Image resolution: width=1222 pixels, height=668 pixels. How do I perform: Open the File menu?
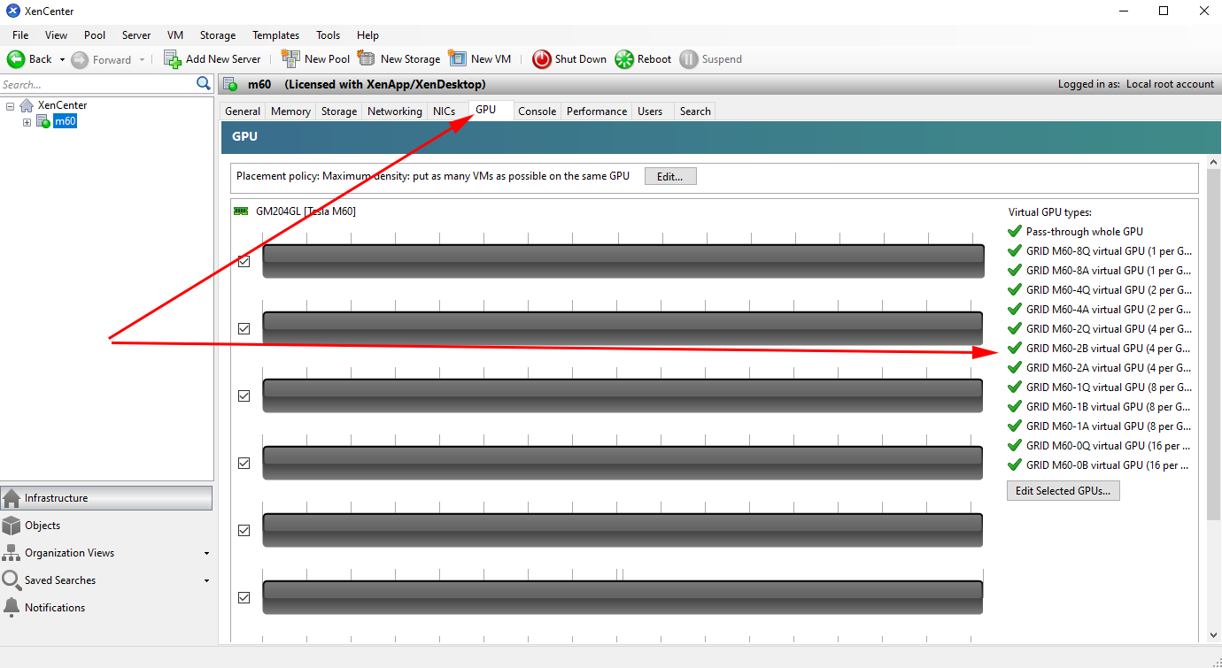pyautogui.click(x=20, y=35)
